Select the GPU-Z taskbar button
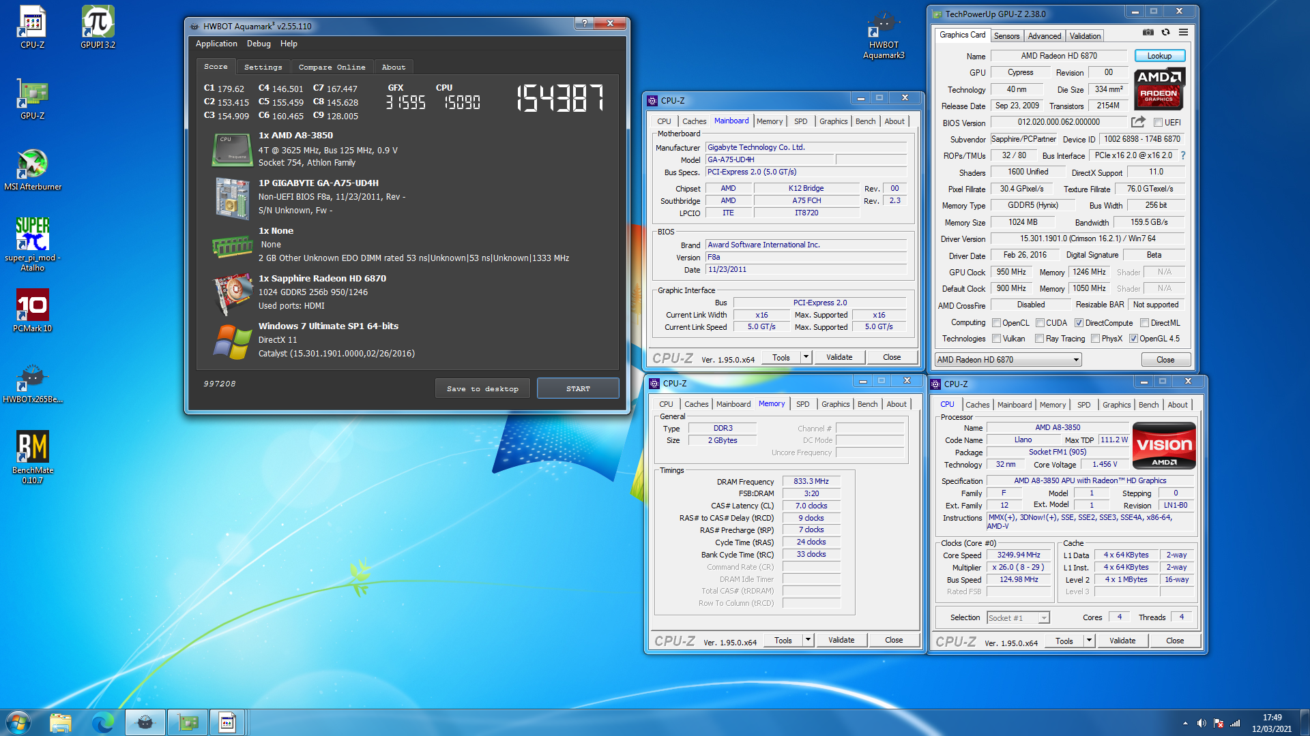 (188, 722)
